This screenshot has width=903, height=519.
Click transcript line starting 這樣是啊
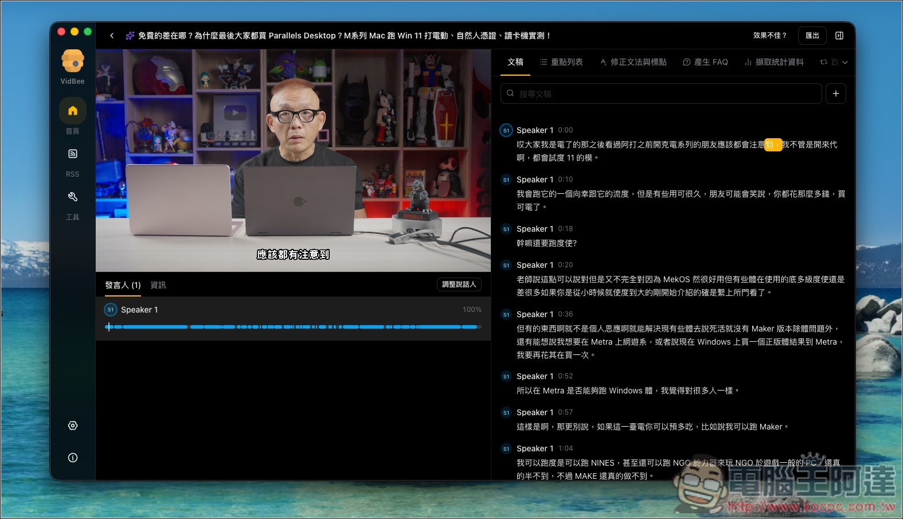point(652,427)
